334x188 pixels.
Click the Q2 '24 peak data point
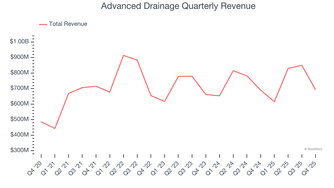pyautogui.click(x=233, y=70)
